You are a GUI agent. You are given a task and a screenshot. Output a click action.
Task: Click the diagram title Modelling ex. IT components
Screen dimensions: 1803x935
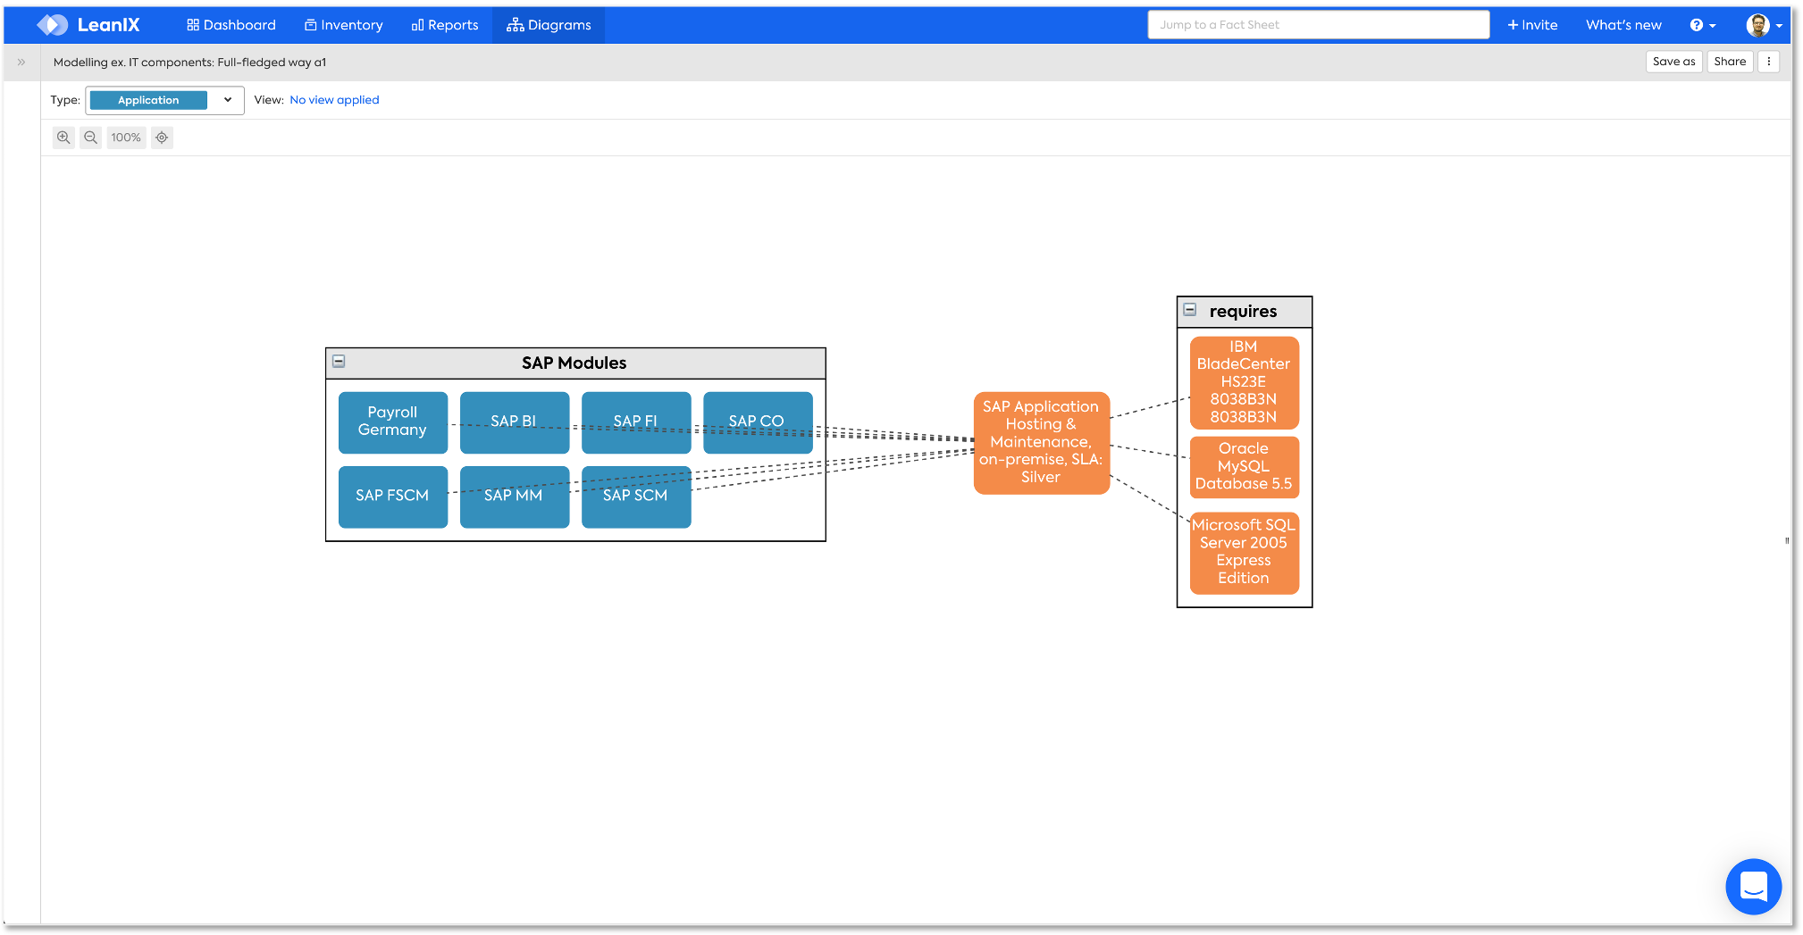coord(189,63)
